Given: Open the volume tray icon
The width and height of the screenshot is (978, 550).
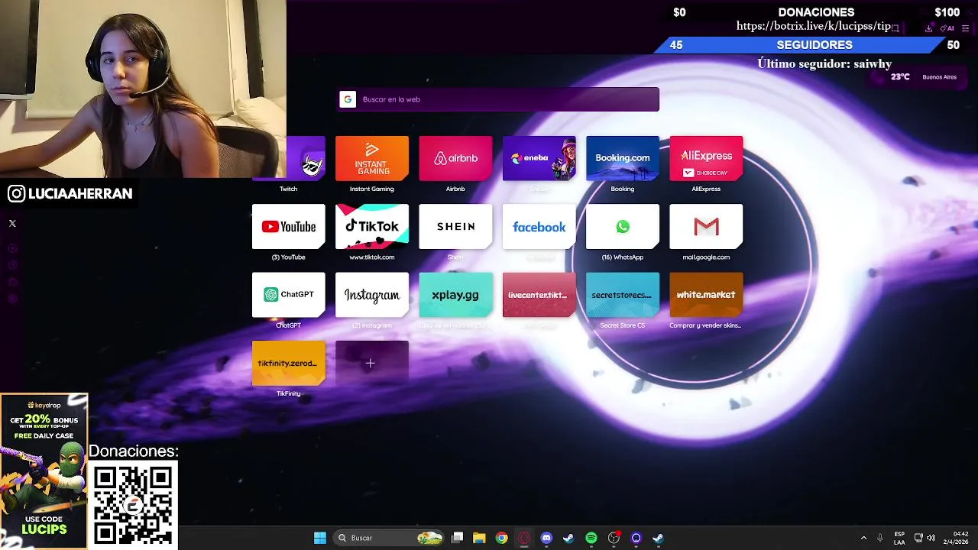Looking at the screenshot, I should click(931, 538).
